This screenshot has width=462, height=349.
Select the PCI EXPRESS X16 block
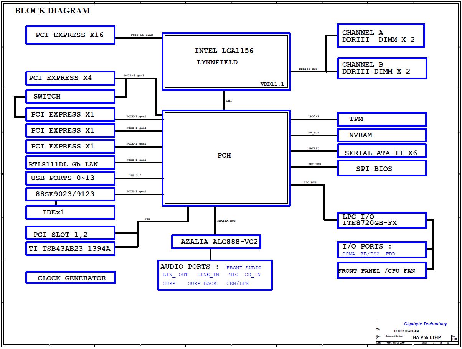70,35
